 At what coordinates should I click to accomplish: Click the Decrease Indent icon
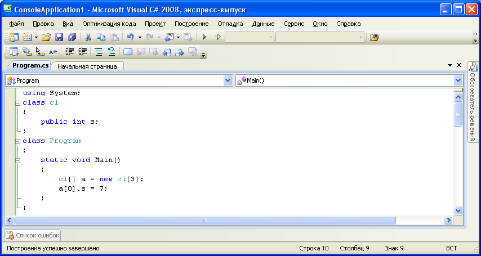coord(70,52)
